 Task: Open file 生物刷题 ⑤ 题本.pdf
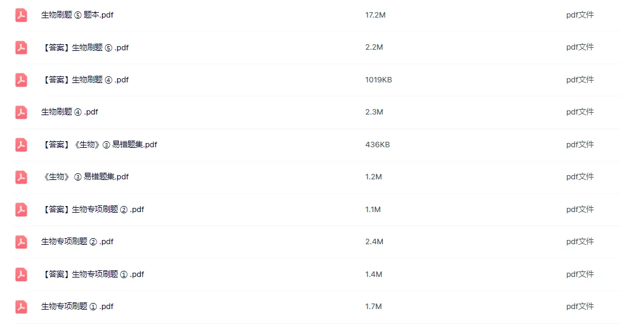pos(77,15)
